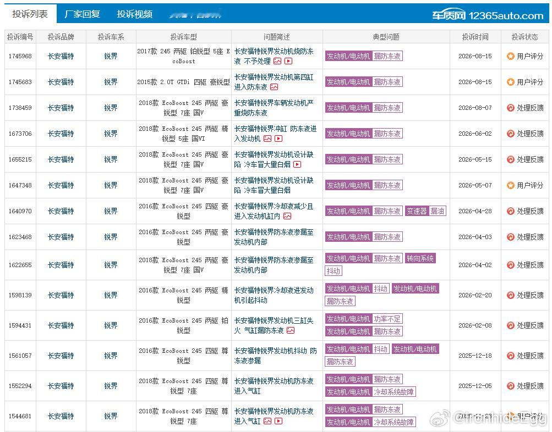
Task: Click 处理反馈 text for complaint 1640970
Action: click(530, 211)
